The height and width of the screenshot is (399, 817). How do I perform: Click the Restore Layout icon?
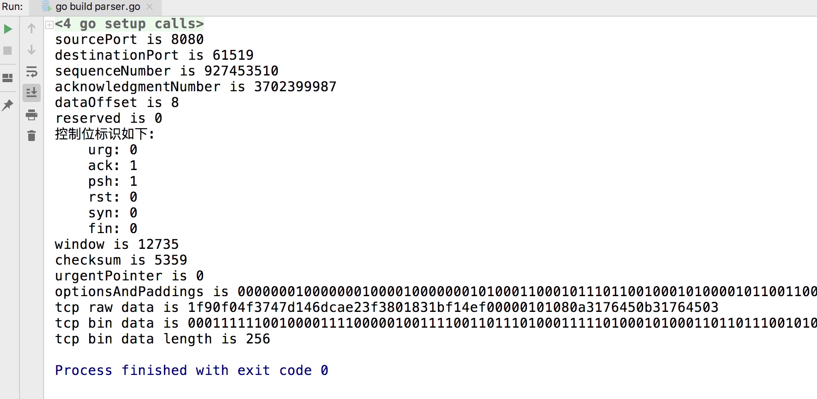coord(7,78)
